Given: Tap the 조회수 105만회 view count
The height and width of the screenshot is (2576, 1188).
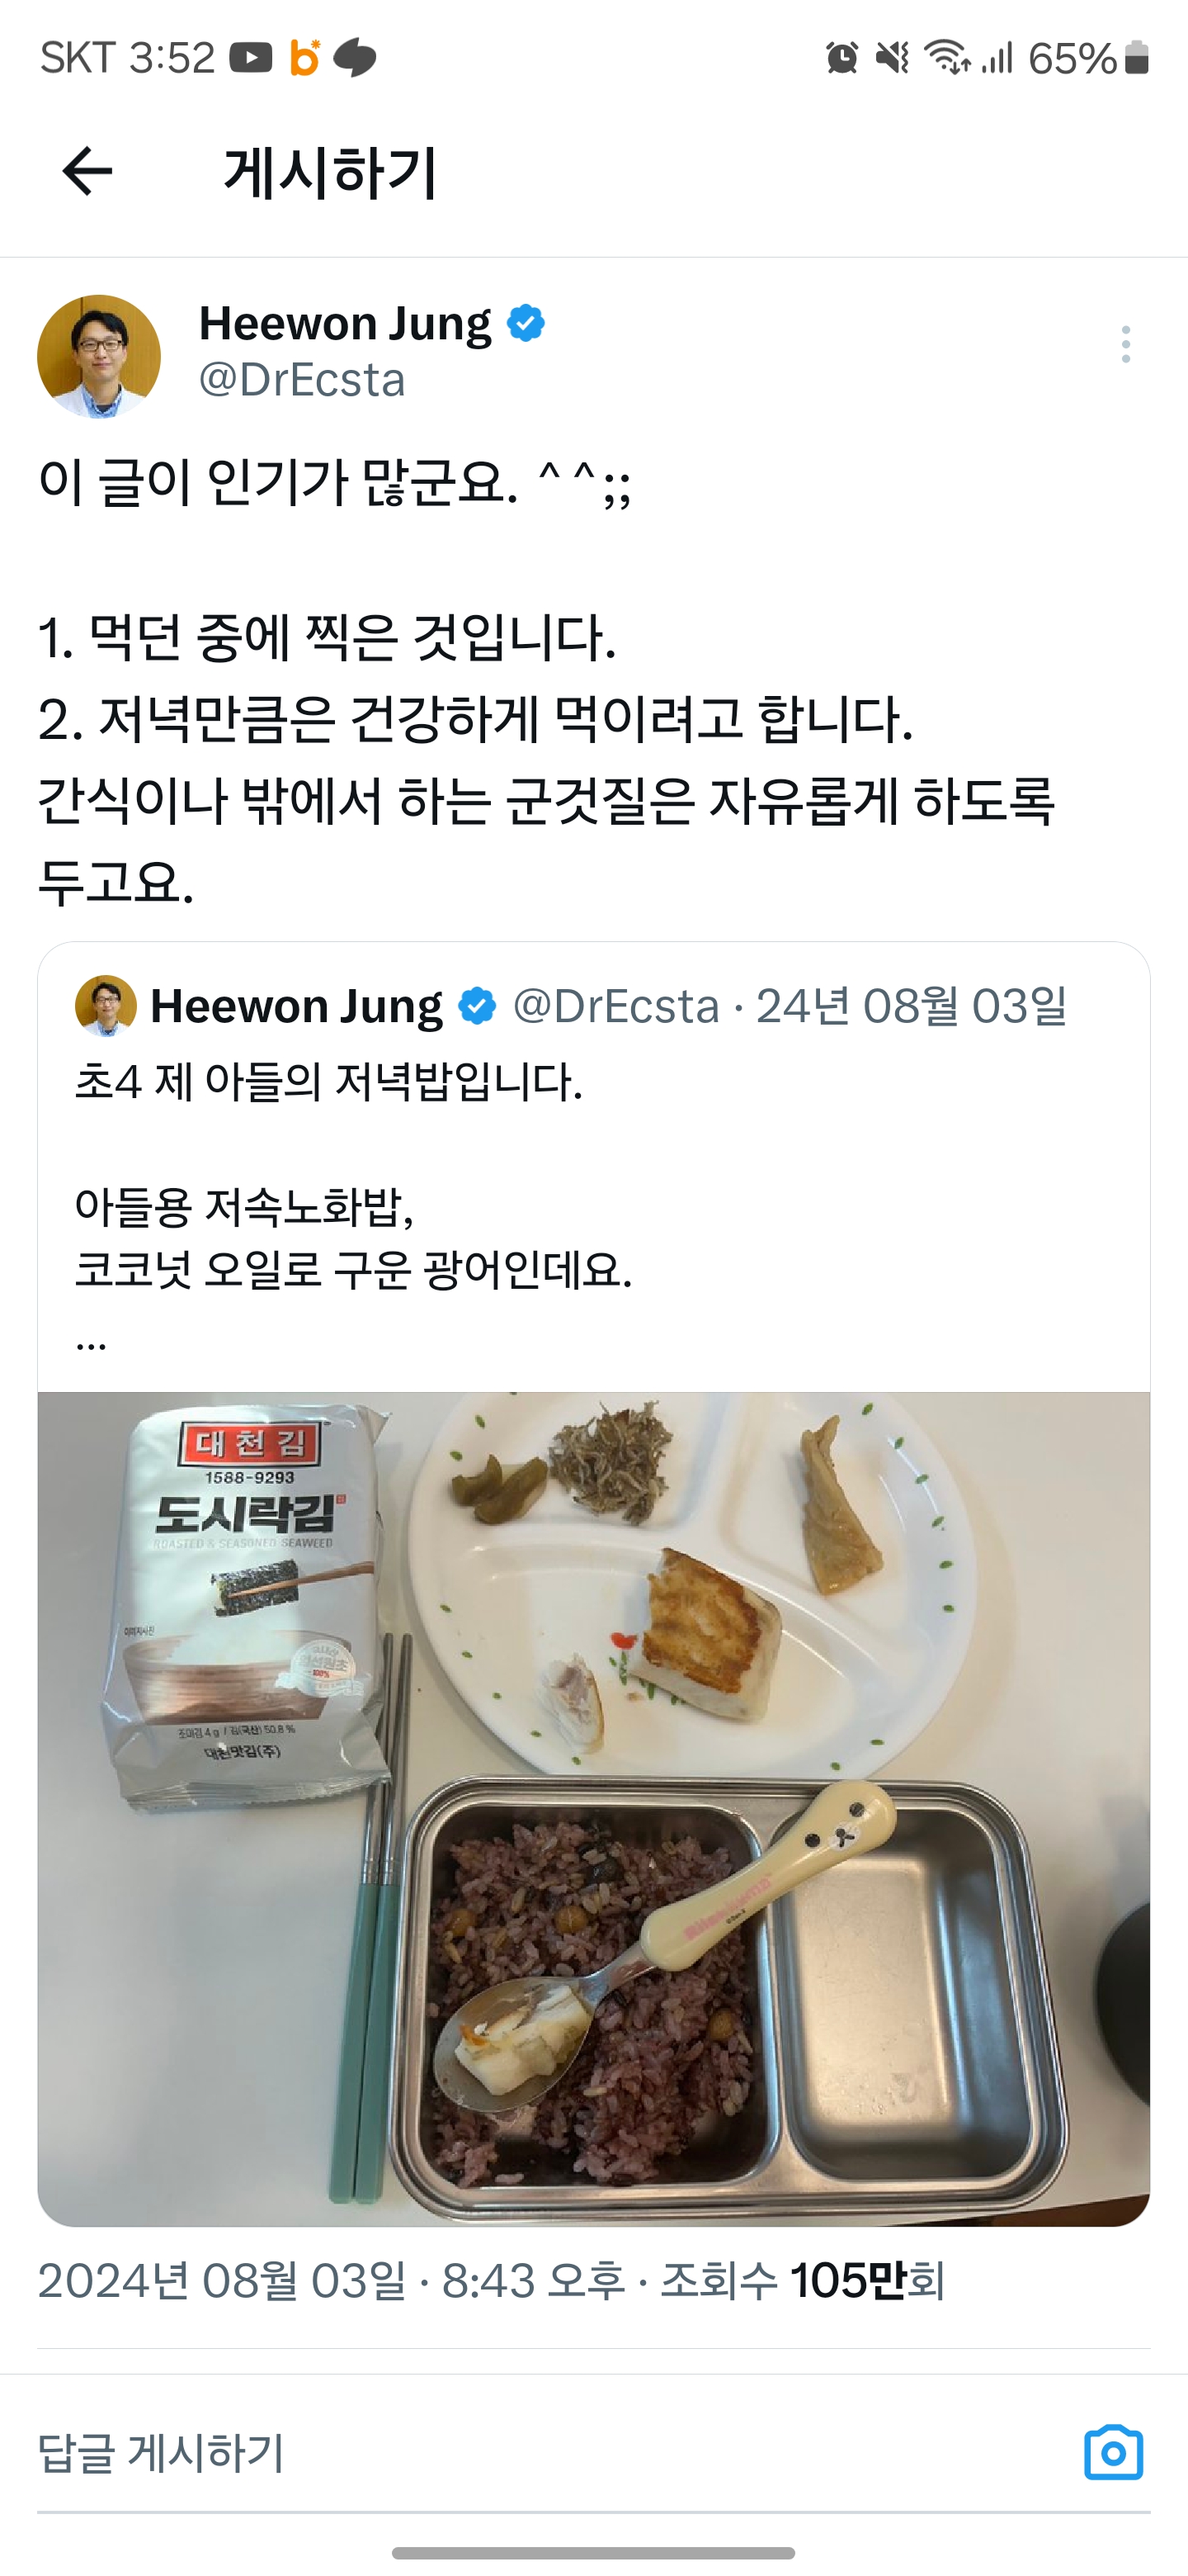Looking at the screenshot, I should (x=803, y=2281).
